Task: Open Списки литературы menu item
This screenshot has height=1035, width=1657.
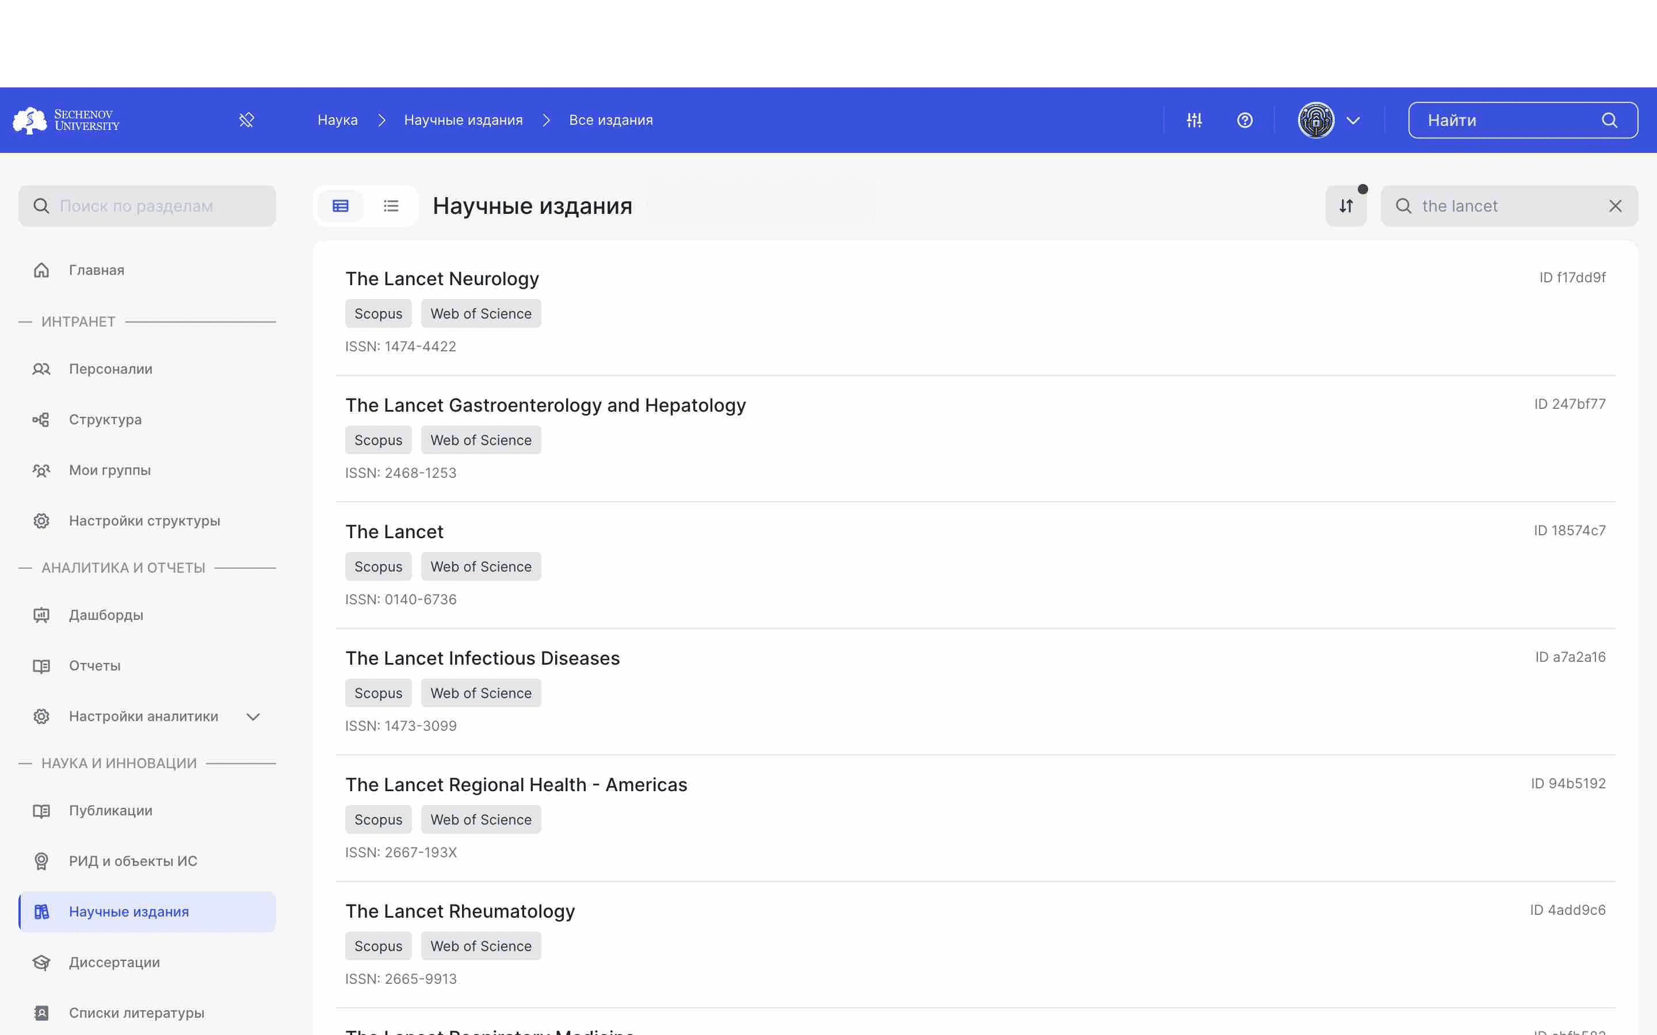Action: pos(147,1014)
